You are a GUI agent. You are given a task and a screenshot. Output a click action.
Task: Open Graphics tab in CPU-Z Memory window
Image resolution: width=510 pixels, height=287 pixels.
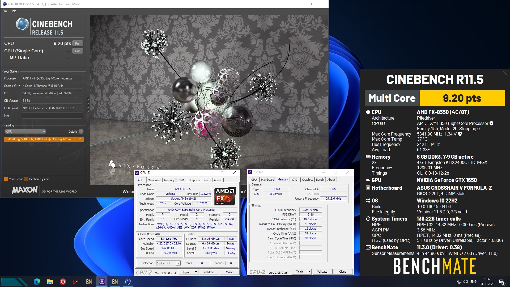click(x=308, y=180)
